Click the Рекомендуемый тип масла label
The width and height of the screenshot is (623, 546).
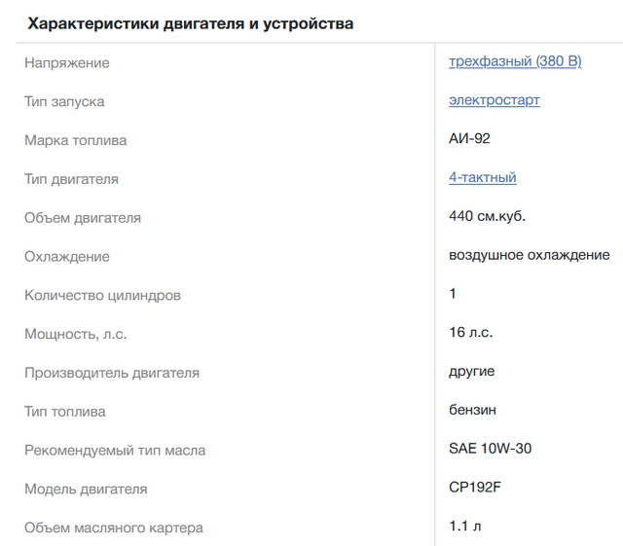[115, 451]
